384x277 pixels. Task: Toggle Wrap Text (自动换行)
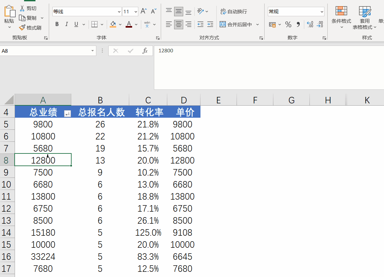coord(234,11)
